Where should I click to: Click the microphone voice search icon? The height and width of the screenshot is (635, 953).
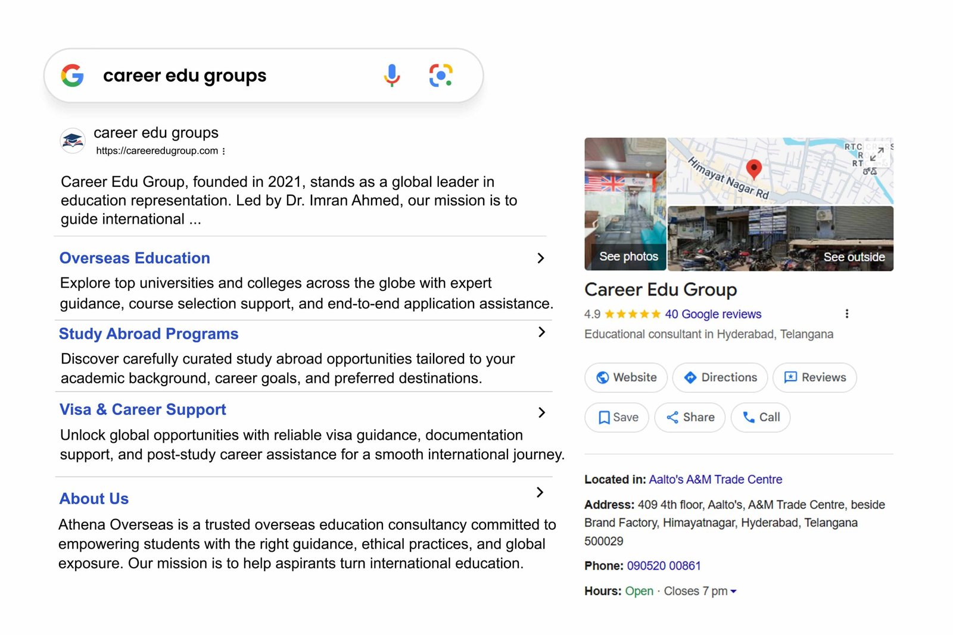pos(392,76)
